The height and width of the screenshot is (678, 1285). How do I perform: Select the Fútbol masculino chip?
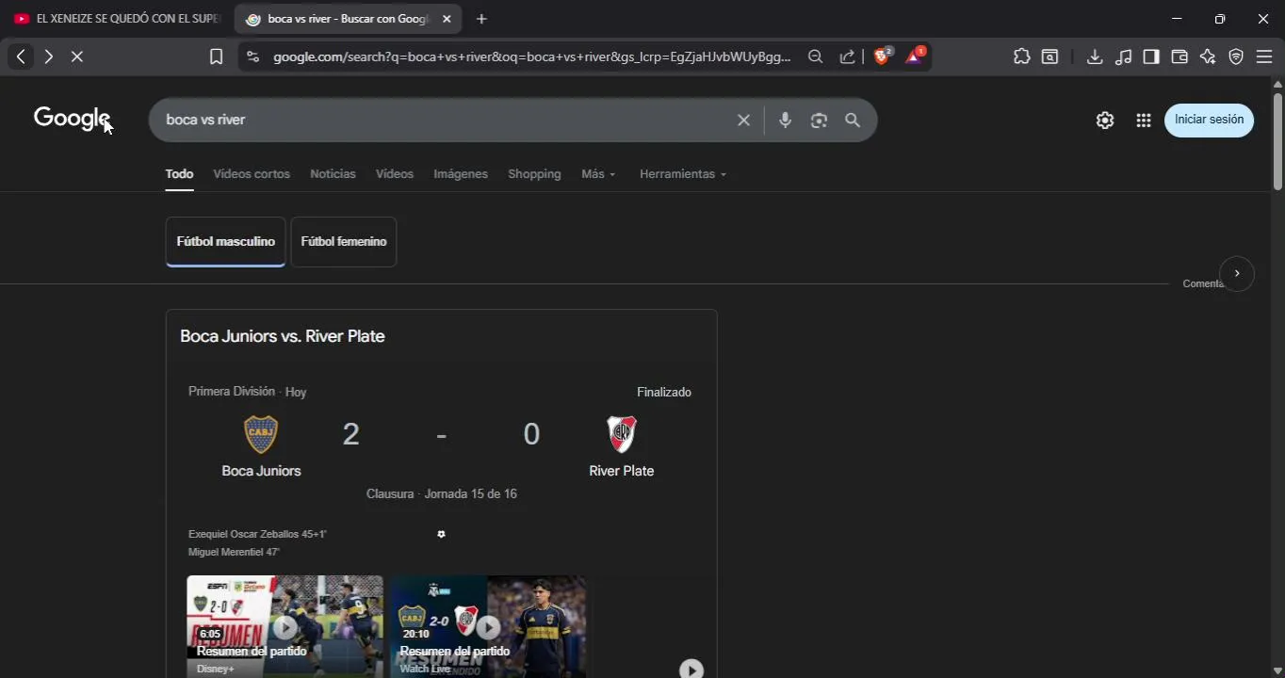[225, 242]
